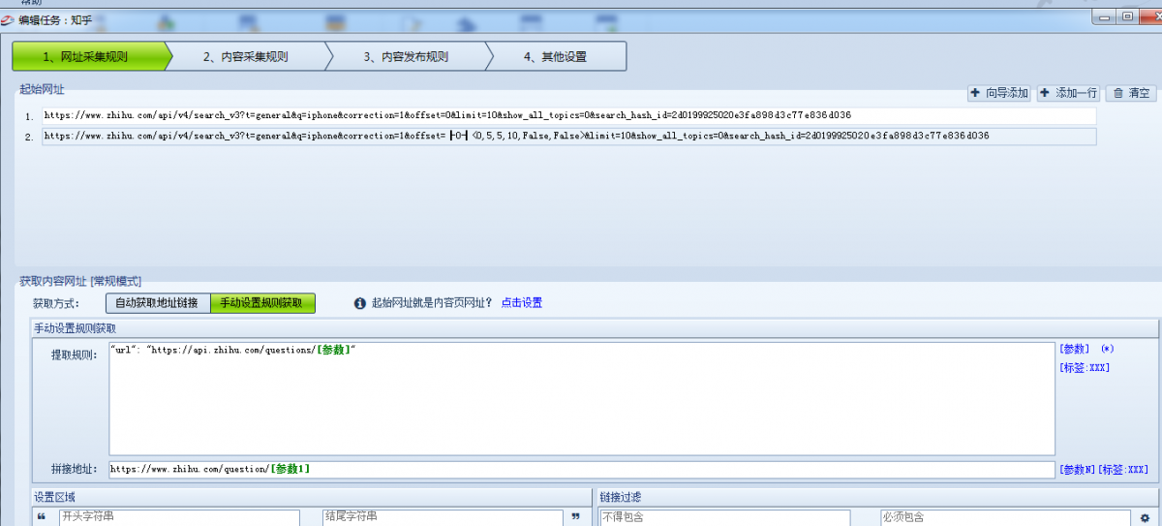Select the second start URL with offset parameters
Screen dimensions: 1162x526
click(x=568, y=137)
